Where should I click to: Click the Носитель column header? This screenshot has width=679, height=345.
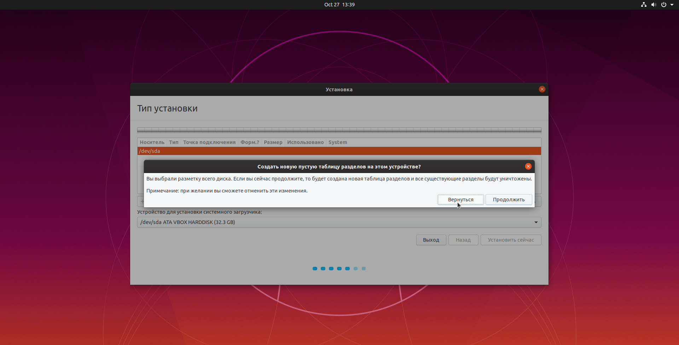[152, 142]
